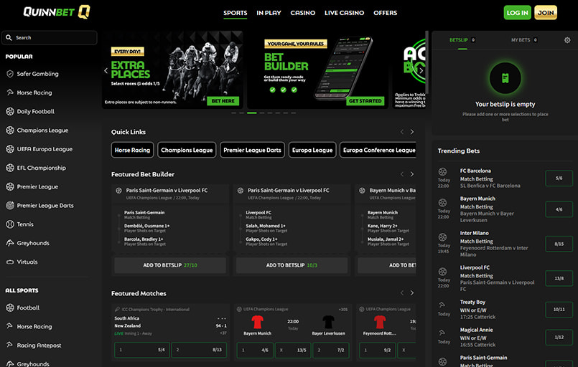Select Magical Annie 1/12 odds
This screenshot has height=367, width=578.
tap(559, 337)
